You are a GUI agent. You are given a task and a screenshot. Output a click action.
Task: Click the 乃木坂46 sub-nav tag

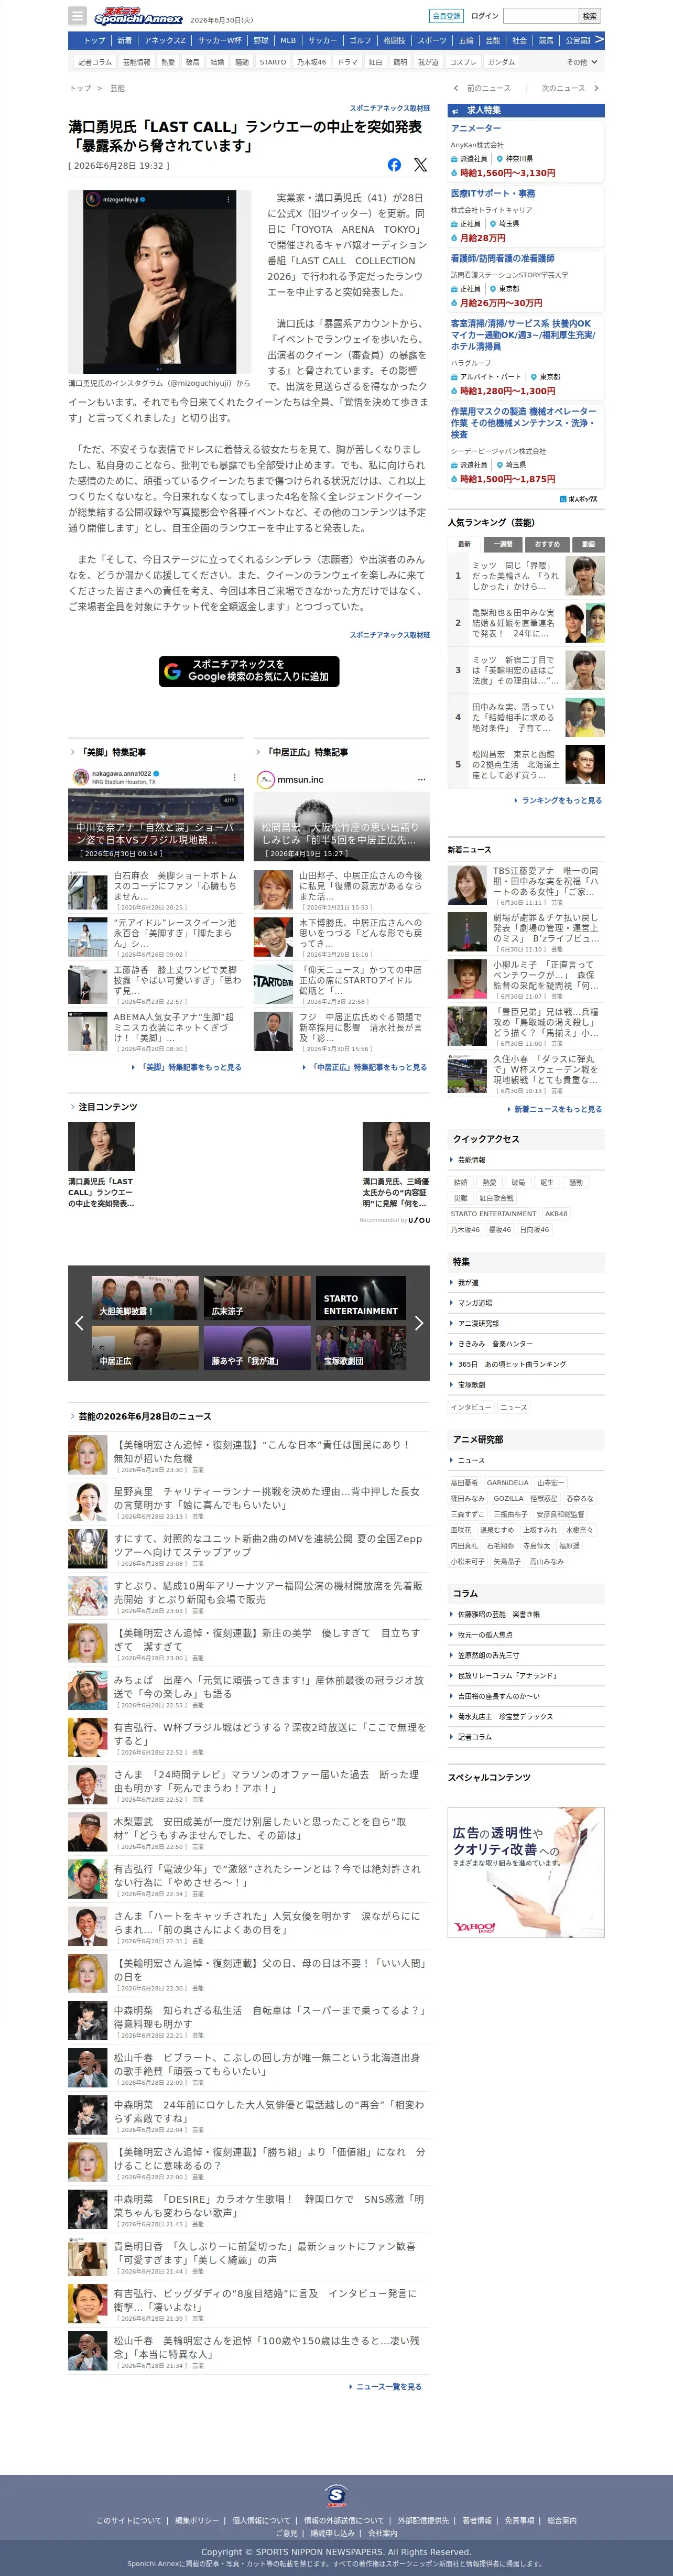[x=311, y=62]
